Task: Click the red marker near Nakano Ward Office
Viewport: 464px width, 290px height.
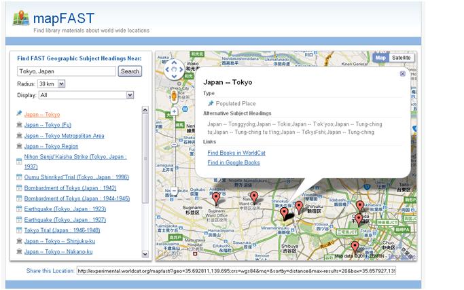Action: pyautogui.click(x=253, y=197)
